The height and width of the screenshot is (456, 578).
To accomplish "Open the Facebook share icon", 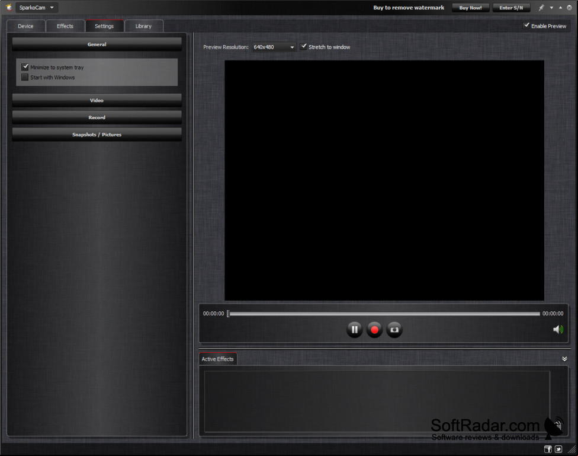I will (548, 449).
